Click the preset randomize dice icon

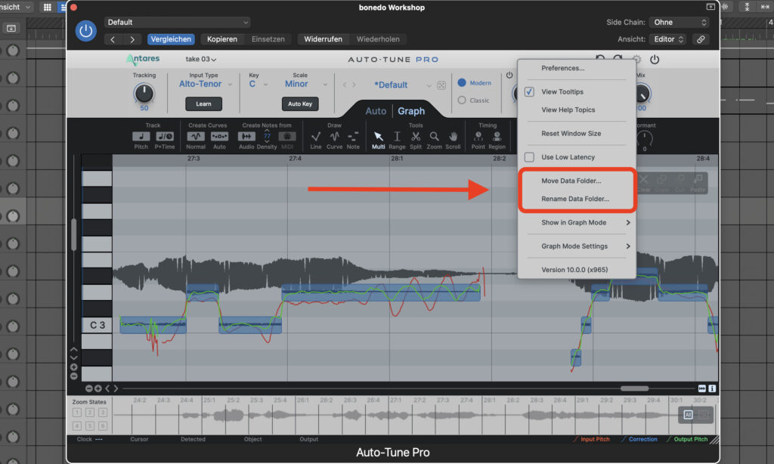click(441, 85)
